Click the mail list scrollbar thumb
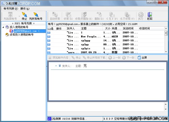 pyautogui.click(x=166, y=33)
